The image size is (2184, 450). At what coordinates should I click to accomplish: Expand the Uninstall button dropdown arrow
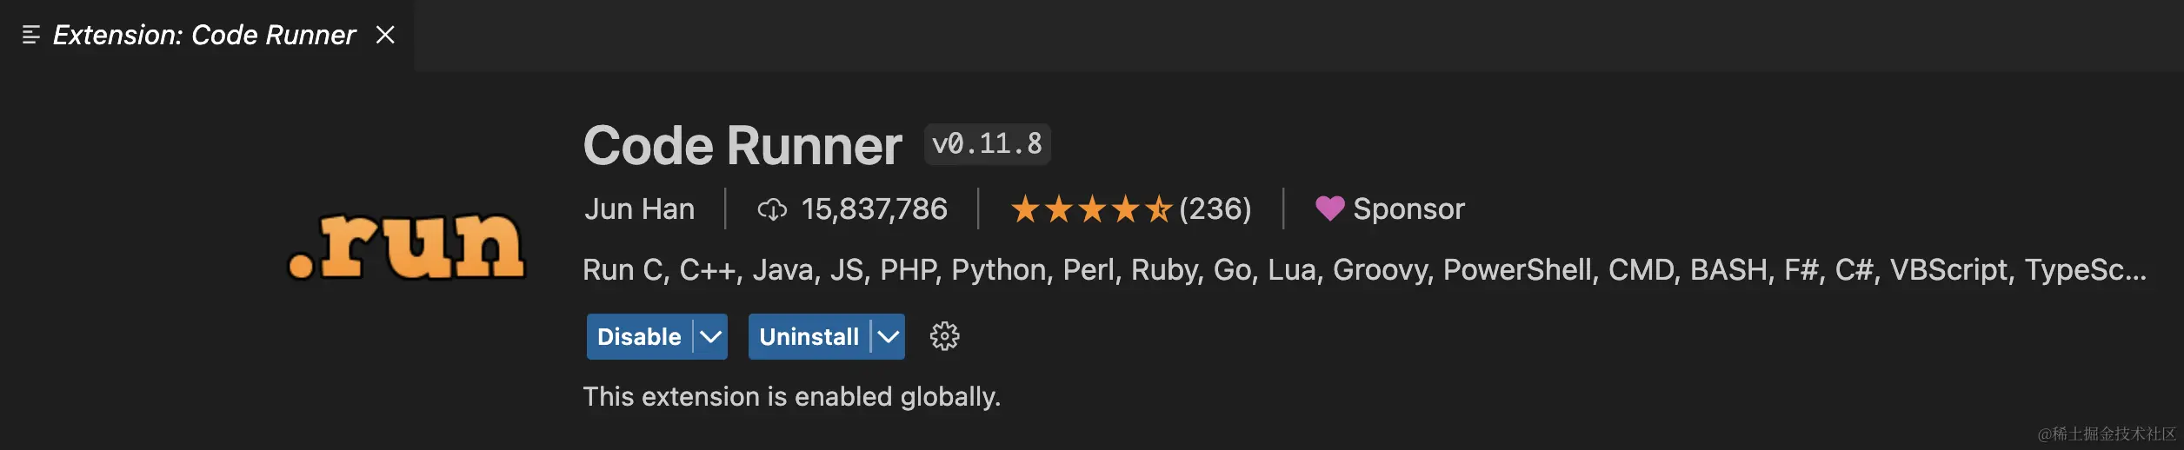(x=889, y=336)
